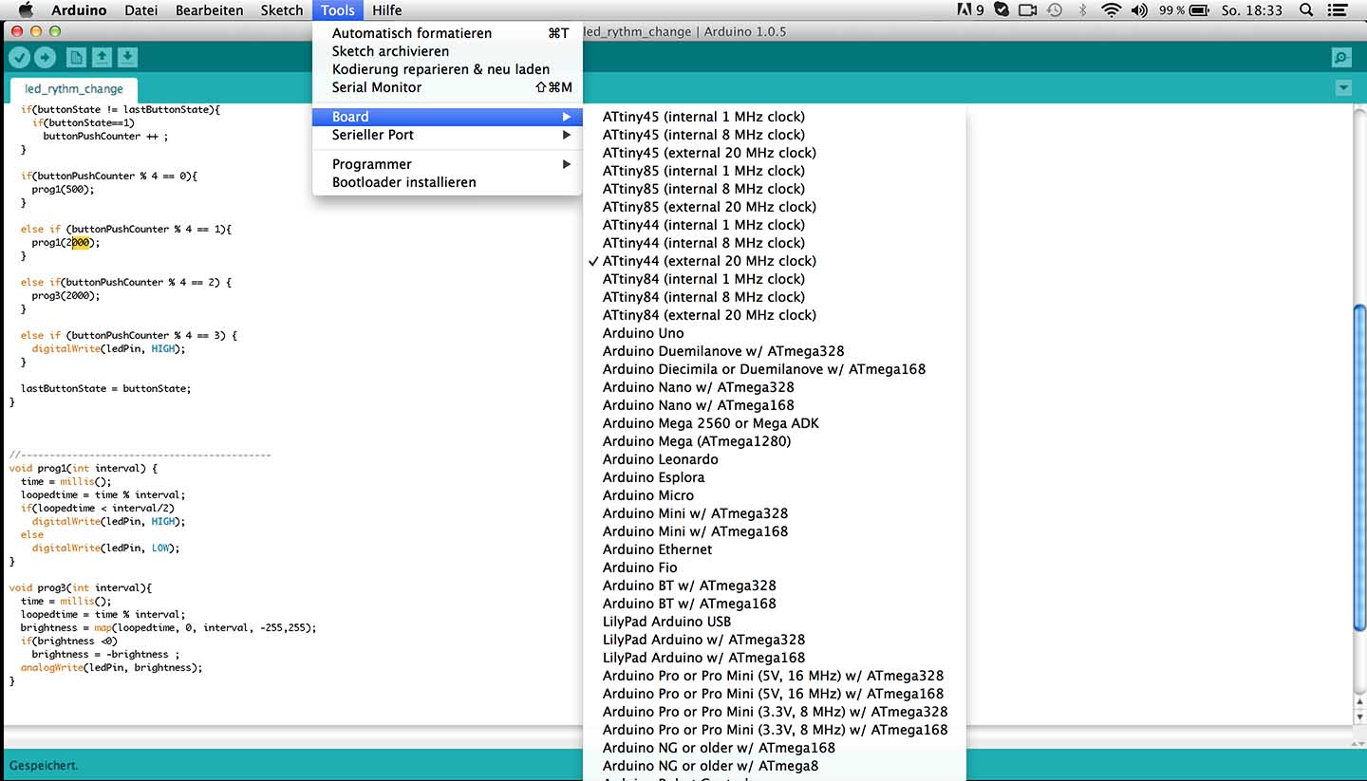Image resolution: width=1367 pixels, height=781 pixels.
Task: Click the clock showing So. 18:33
Action: pyautogui.click(x=1251, y=10)
